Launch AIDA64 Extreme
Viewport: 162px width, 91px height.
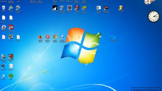[x=11, y=27]
